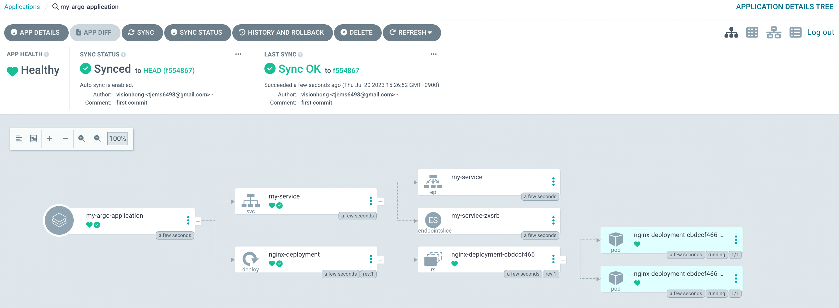Click the rs icon of nginx-deployment-cbdccf466

coord(433,259)
